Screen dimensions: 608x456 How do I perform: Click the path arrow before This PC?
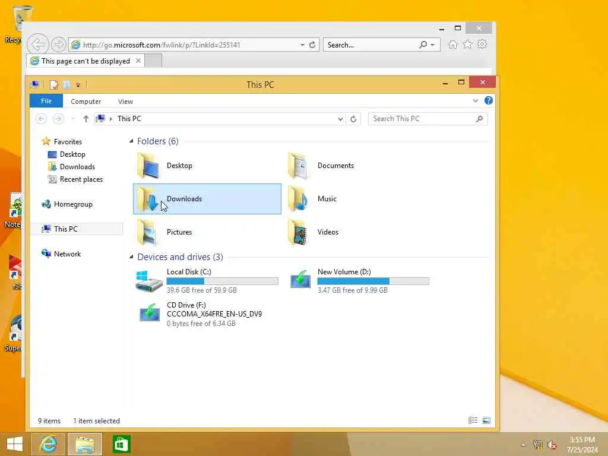[x=111, y=119]
